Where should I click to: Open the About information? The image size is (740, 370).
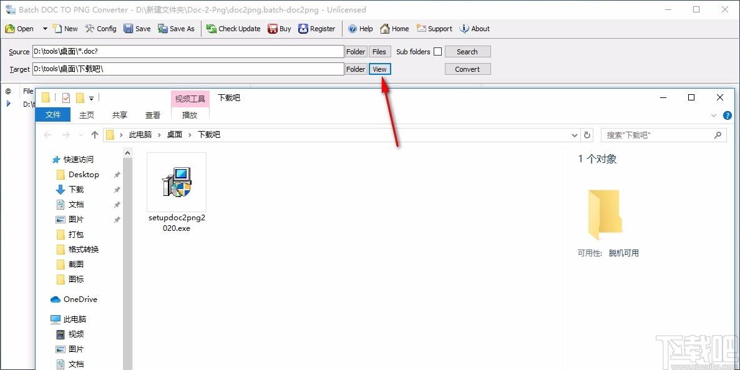tap(475, 29)
